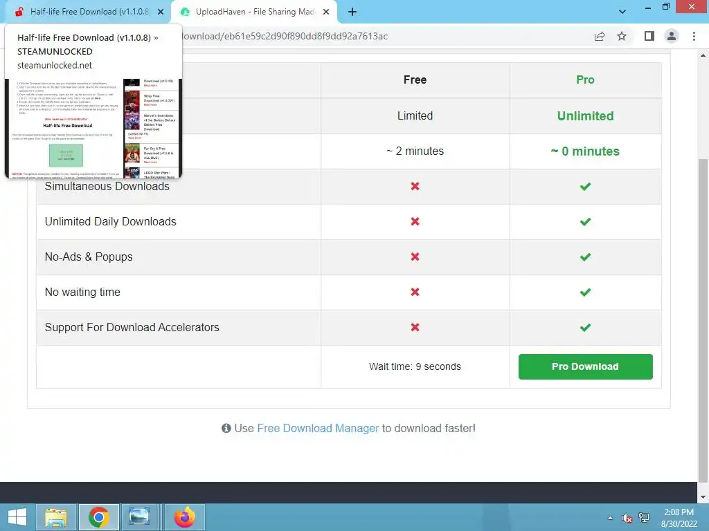709x531 pixels.
Task: Click the green Unlimited text
Action: point(585,116)
